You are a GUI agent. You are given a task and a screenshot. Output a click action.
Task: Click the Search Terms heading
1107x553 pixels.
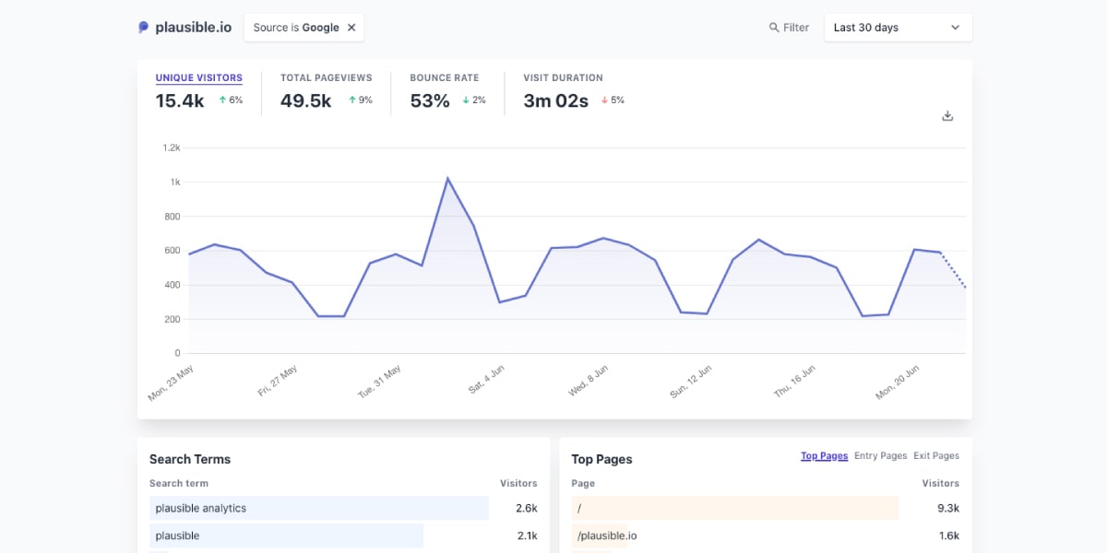coord(190,459)
